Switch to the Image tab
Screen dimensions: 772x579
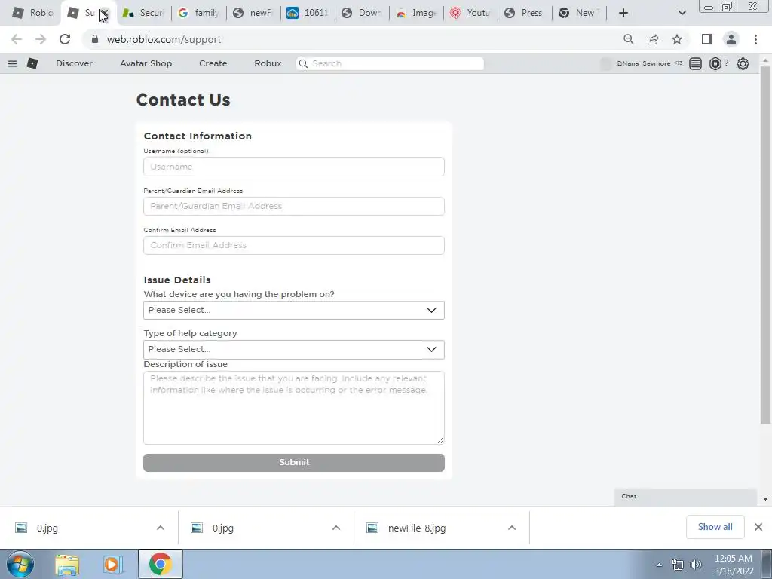tap(416, 13)
